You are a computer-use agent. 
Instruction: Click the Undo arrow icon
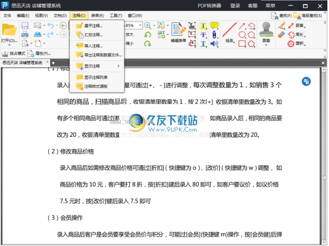click(x=50, y=26)
